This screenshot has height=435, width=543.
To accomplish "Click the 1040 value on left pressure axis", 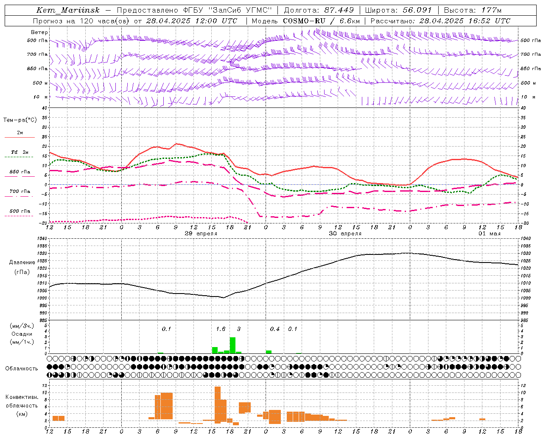I will [42, 239].
